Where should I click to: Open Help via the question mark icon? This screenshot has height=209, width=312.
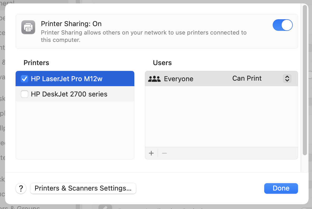click(x=21, y=188)
